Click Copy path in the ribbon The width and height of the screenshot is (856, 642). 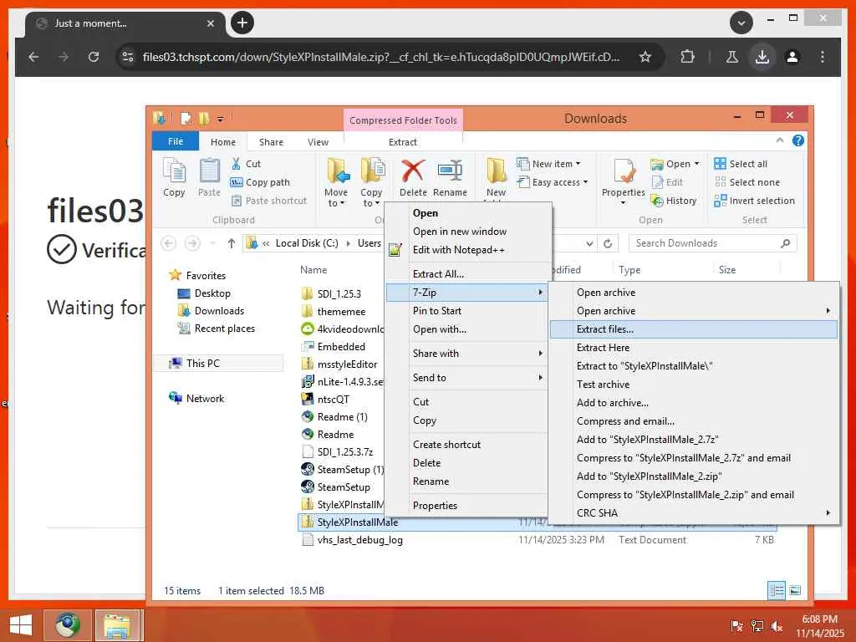261,182
